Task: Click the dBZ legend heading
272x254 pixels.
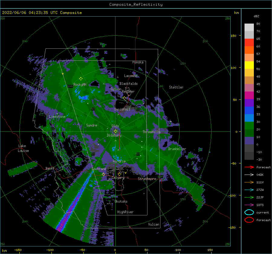Action: (x=256, y=16)
